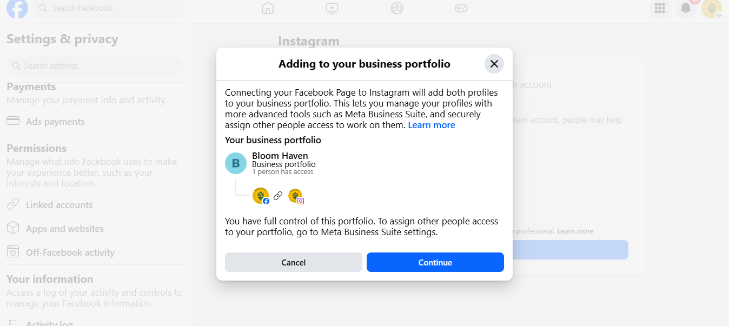Click Continue to add to portfolio
Image resolution: width=729 pixels, height=326 pixels.
pos(435,262)
